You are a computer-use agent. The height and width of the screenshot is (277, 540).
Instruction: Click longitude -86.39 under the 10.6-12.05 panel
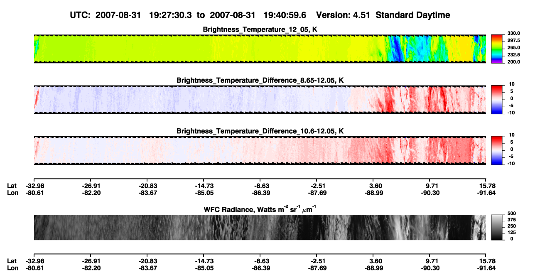coord(260,193)
